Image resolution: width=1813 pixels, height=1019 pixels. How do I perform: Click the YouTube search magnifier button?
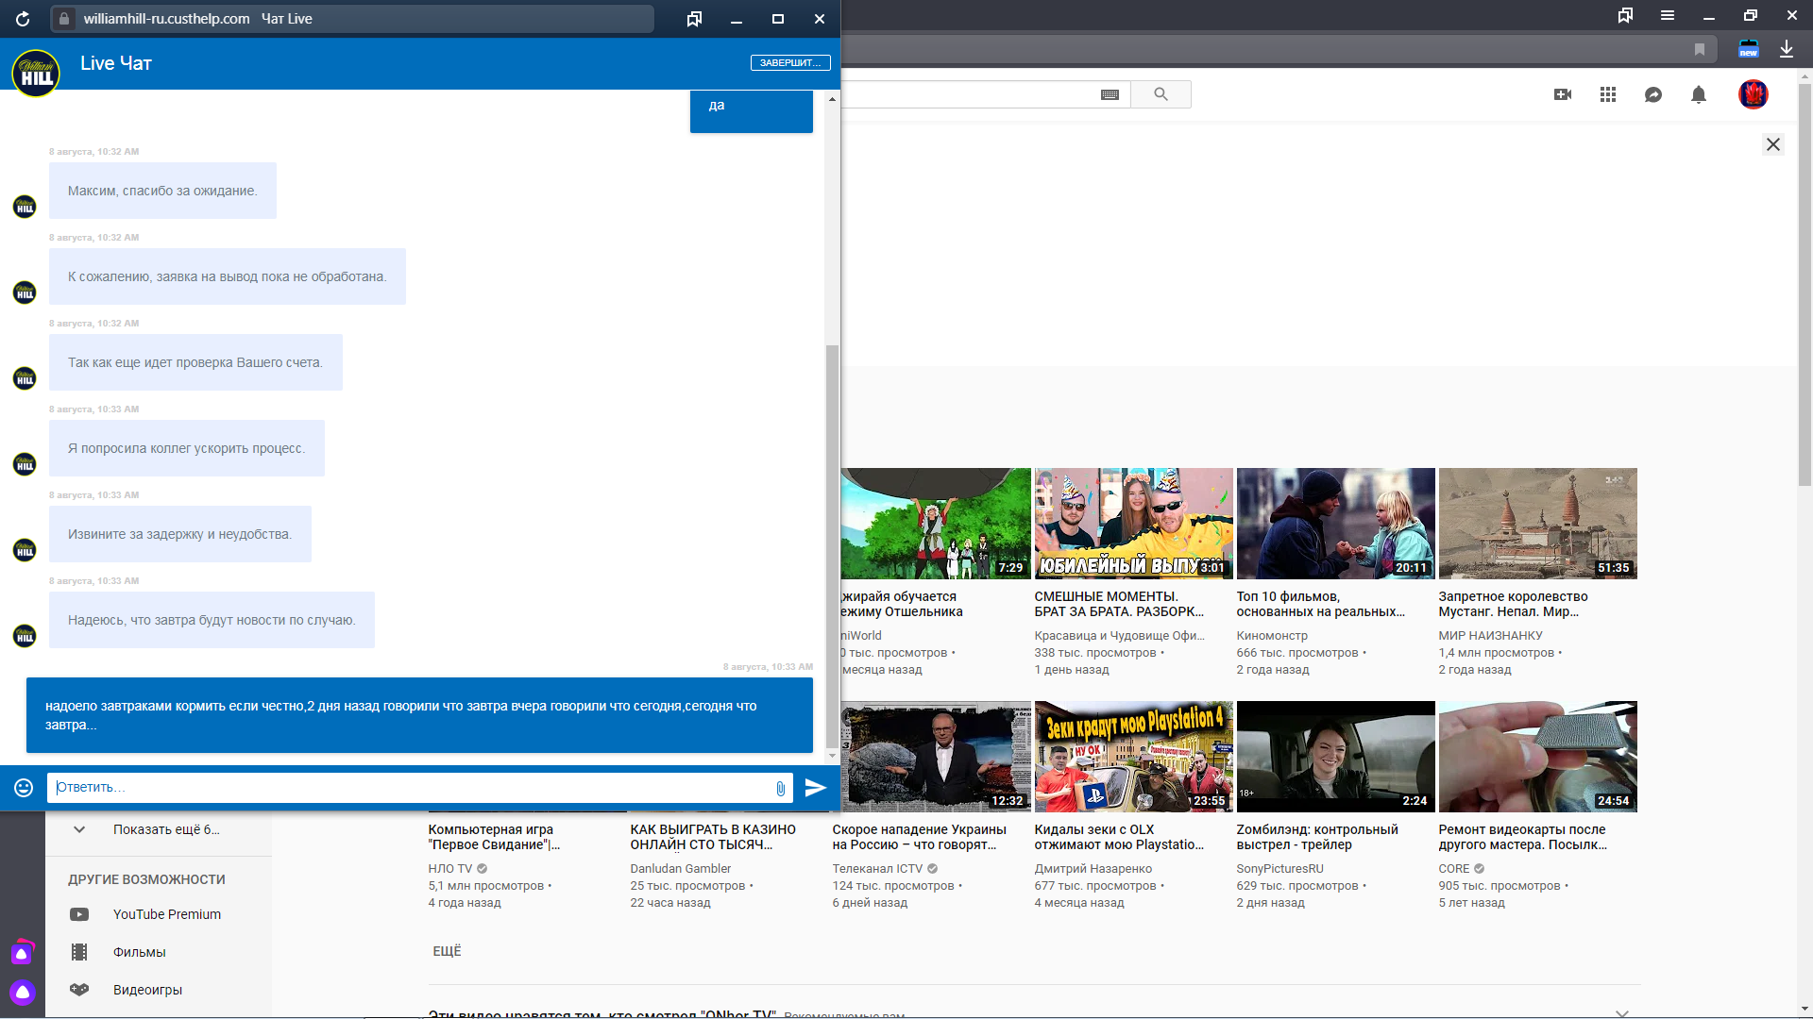pos(1161,94)
